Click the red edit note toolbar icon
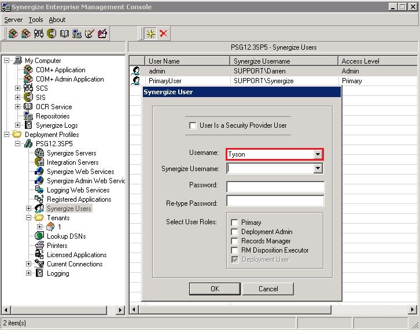The height and width of the screenshot is (330, 420). [102, 34]
